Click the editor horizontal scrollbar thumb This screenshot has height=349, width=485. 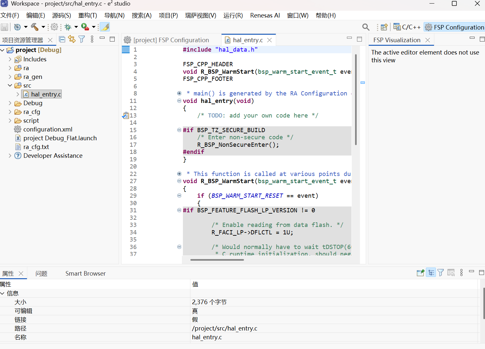217,260
